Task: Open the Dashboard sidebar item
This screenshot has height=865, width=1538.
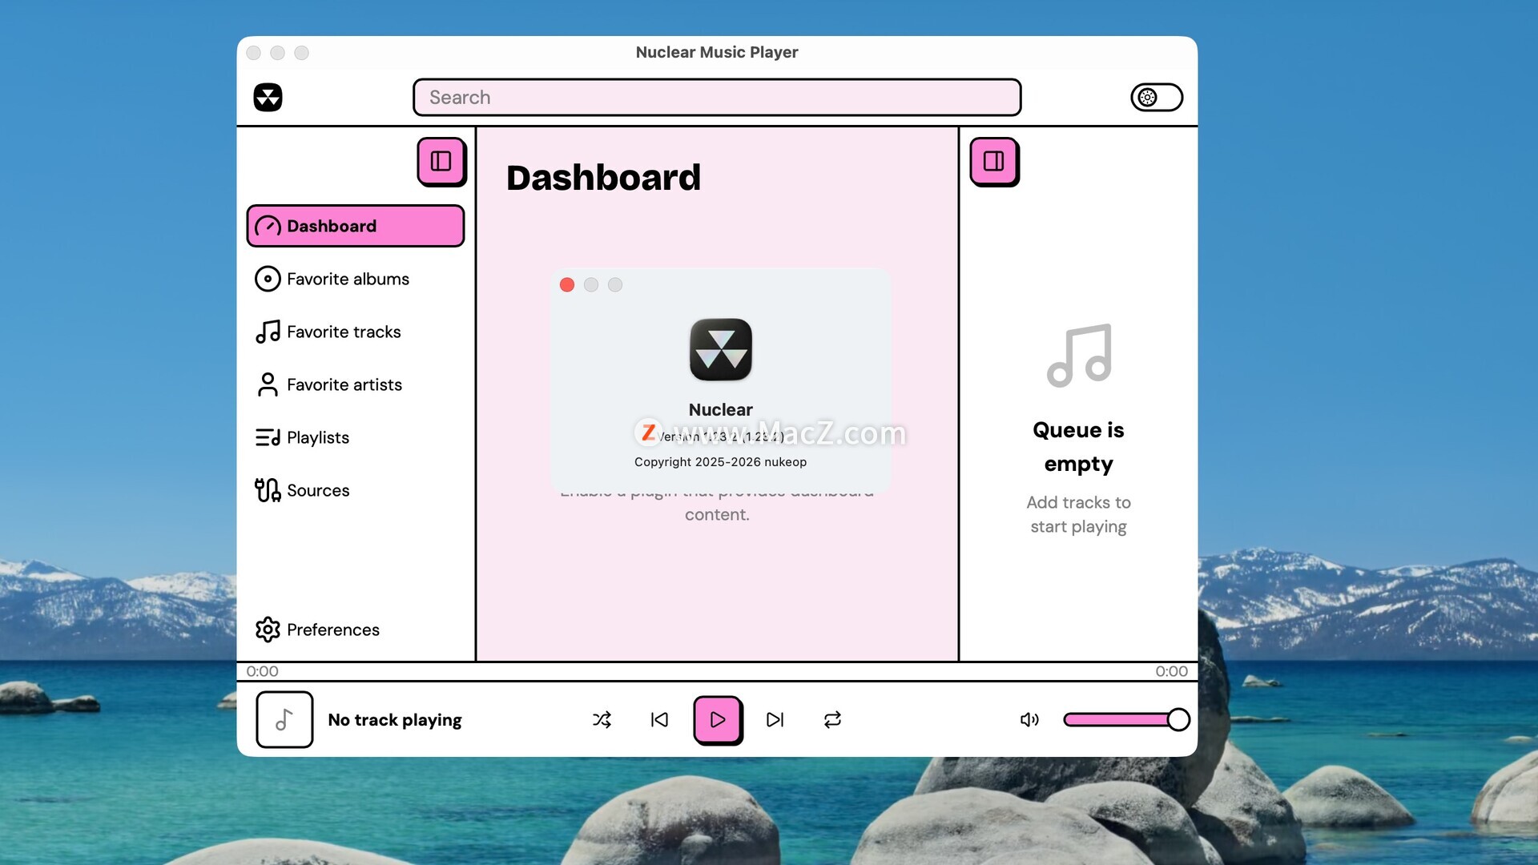Action: [x=355, y=226]
